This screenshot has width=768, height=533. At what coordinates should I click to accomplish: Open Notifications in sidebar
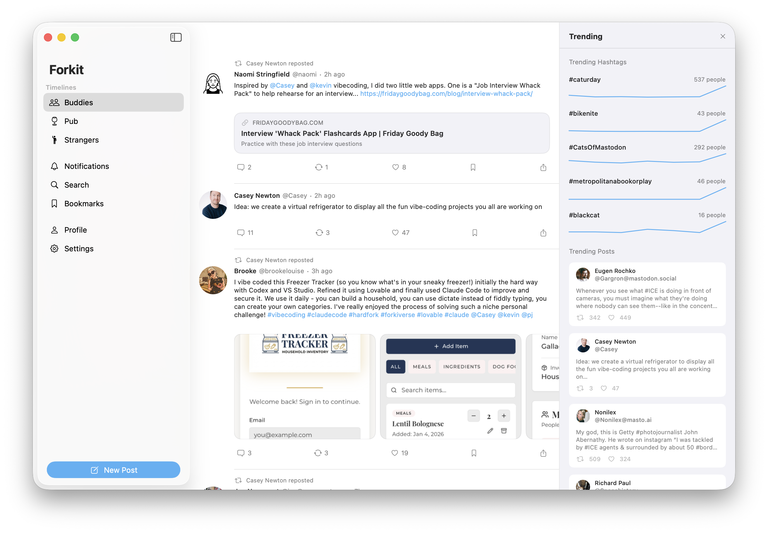(x=86, y=166)
